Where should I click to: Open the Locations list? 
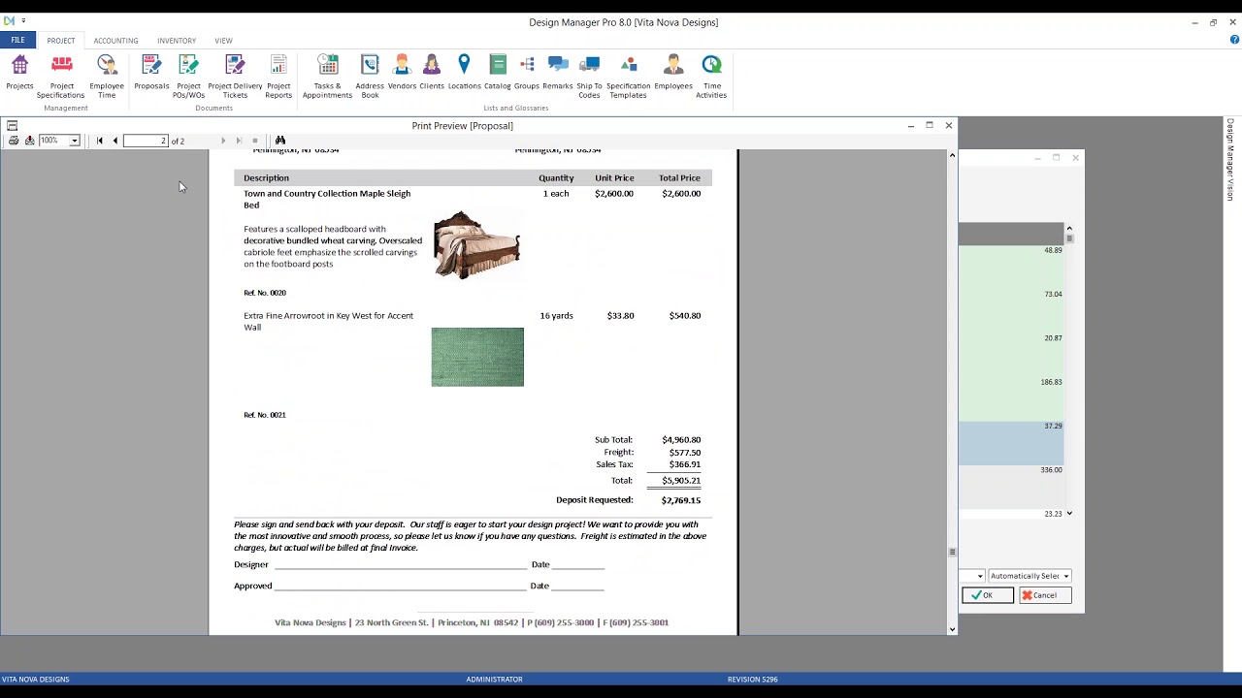click(464, 74)
